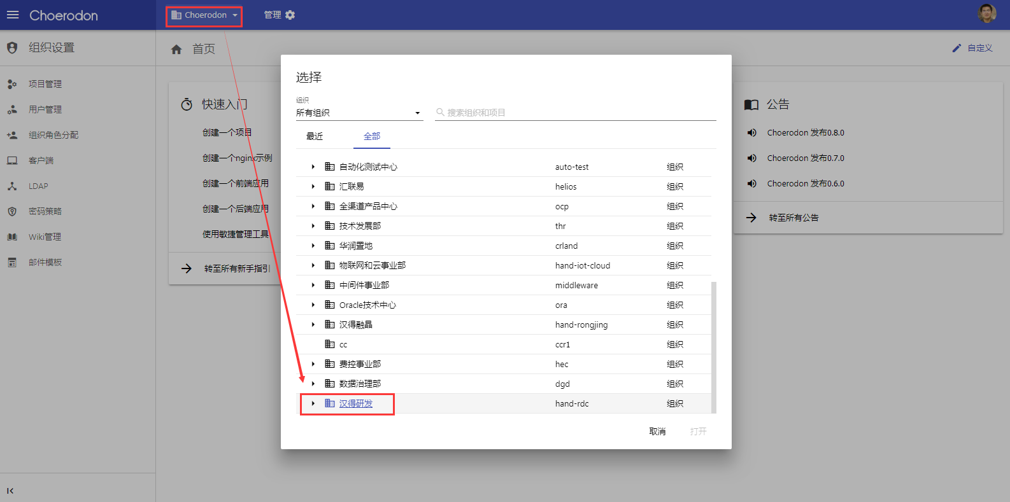This screenshot has width=1010, height=502.
Task: Collapse the sidebar with the bottom arrow icon
Action: [x=10, y=491]
